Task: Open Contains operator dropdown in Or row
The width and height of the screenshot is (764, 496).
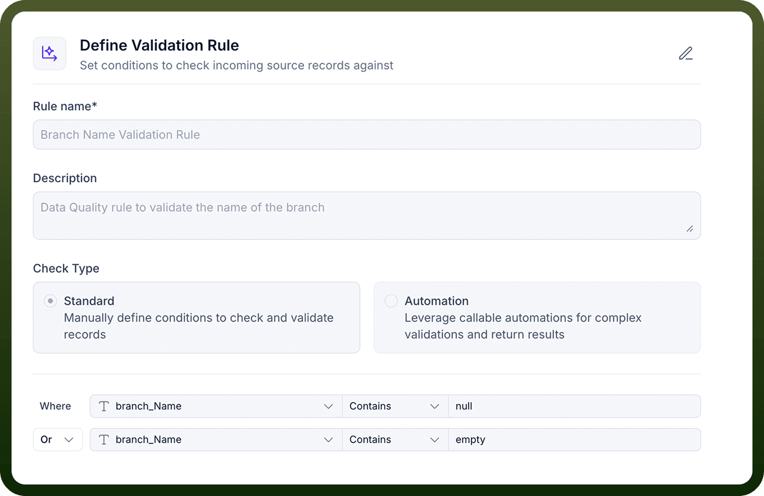Action: (x=395, y=439)
